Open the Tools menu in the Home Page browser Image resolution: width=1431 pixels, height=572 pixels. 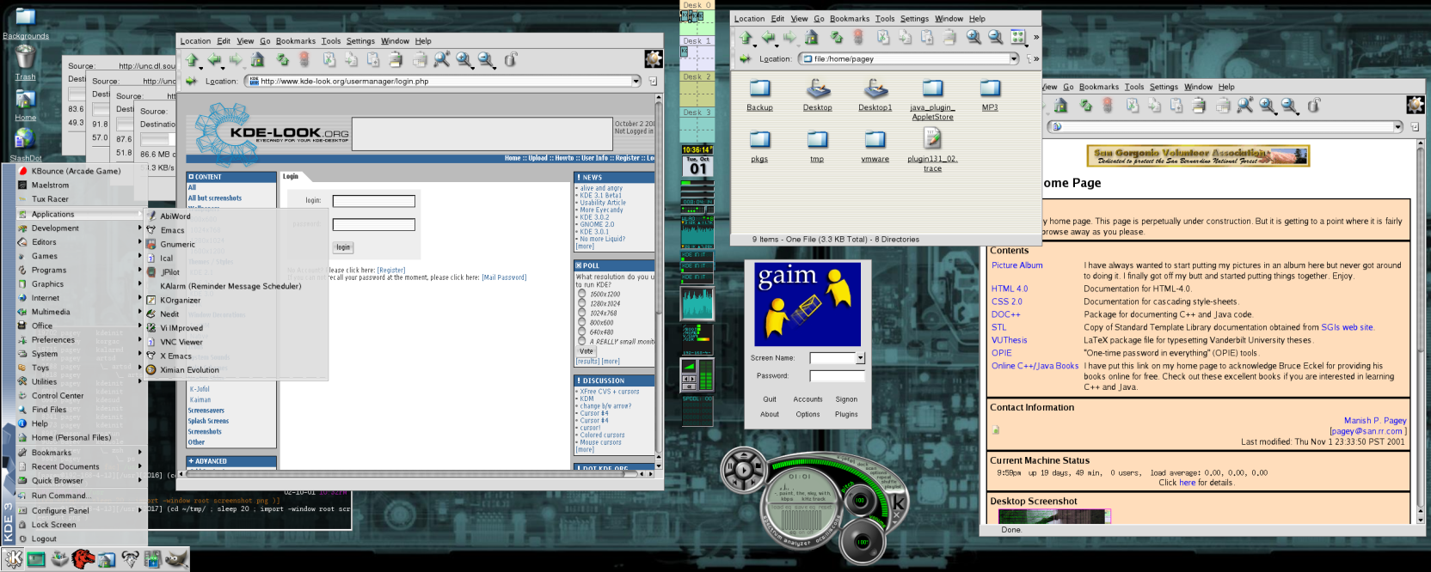(1134, 87)
